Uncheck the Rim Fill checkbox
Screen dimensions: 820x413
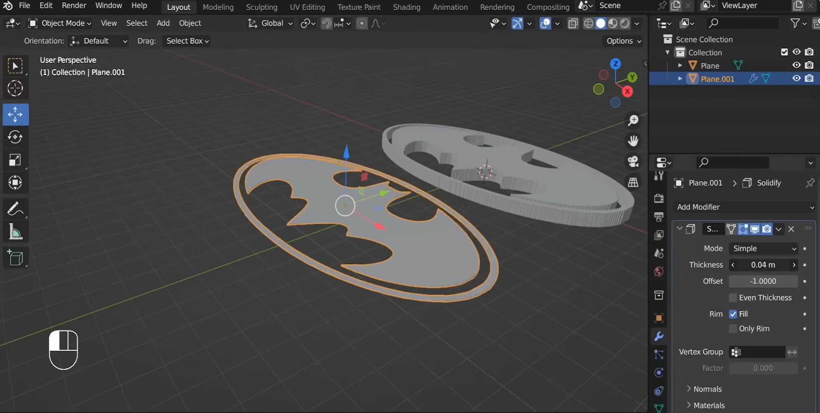733,314
